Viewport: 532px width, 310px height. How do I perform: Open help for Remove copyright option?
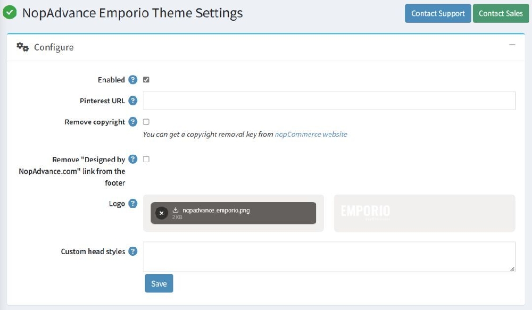point(134,122)
